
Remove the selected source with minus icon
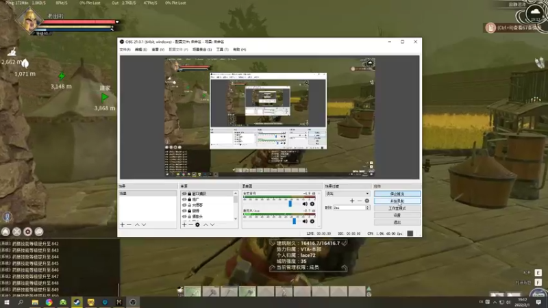[x=191, y=225]
